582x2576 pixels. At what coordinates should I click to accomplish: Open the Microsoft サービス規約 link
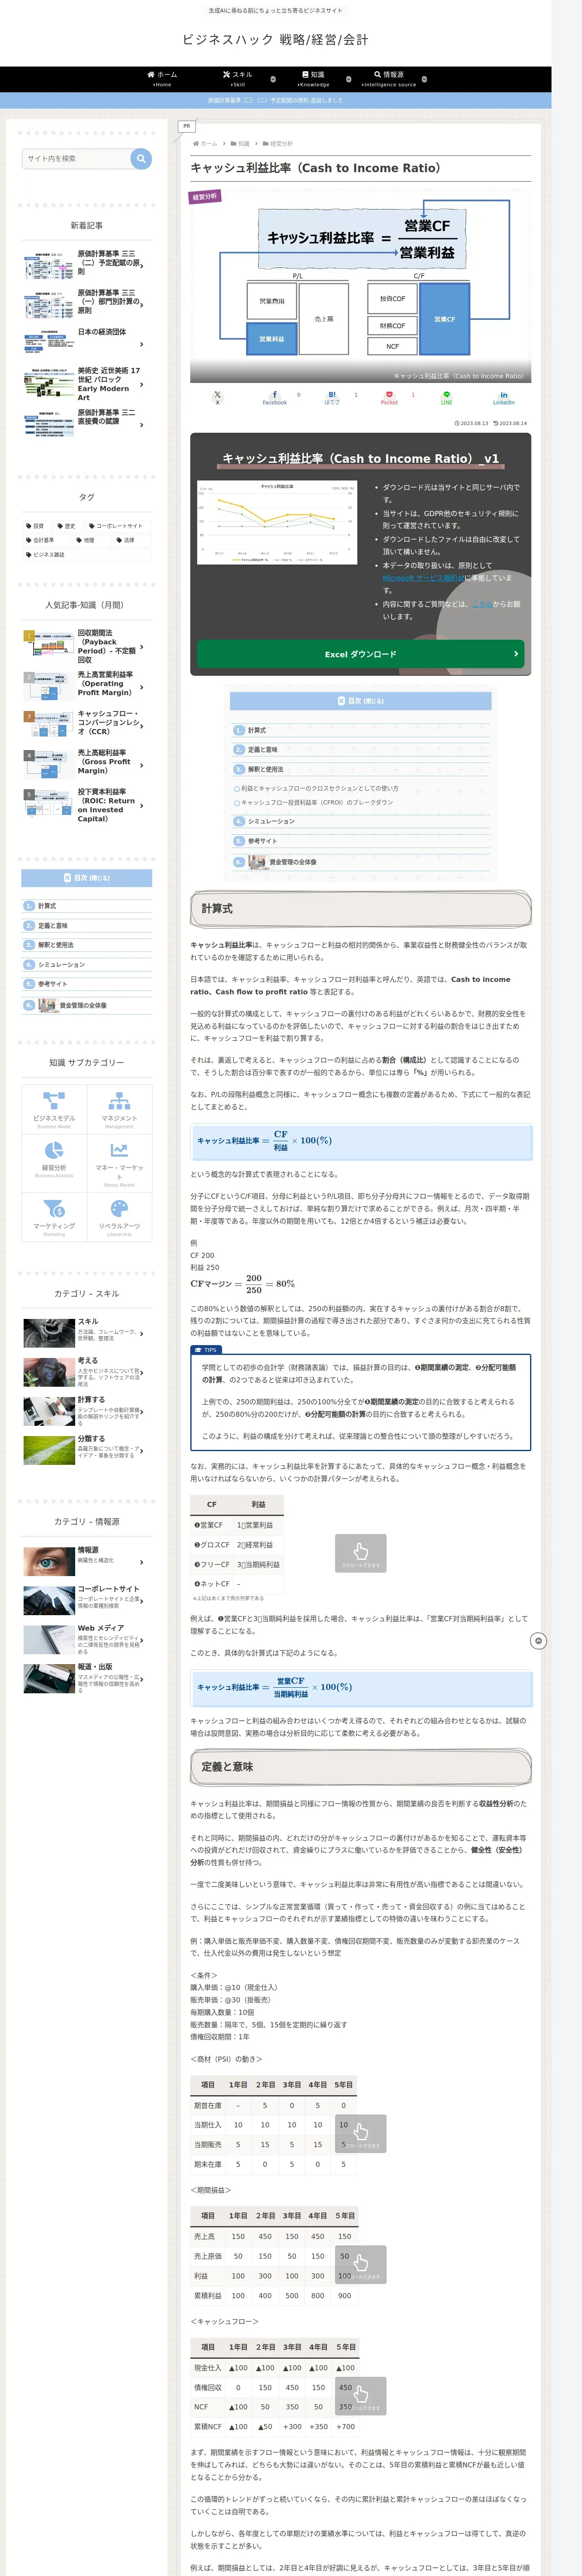tap(423, 578)
